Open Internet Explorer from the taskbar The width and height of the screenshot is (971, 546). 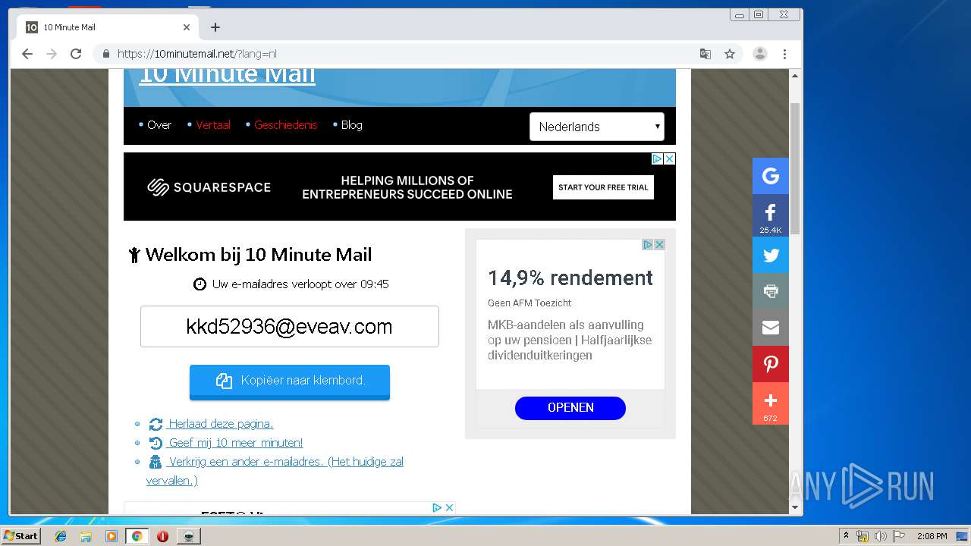[61, 536]
